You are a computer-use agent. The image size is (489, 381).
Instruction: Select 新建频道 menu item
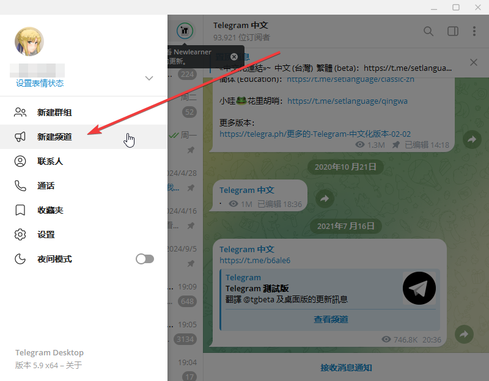click(x=84, y=137)
